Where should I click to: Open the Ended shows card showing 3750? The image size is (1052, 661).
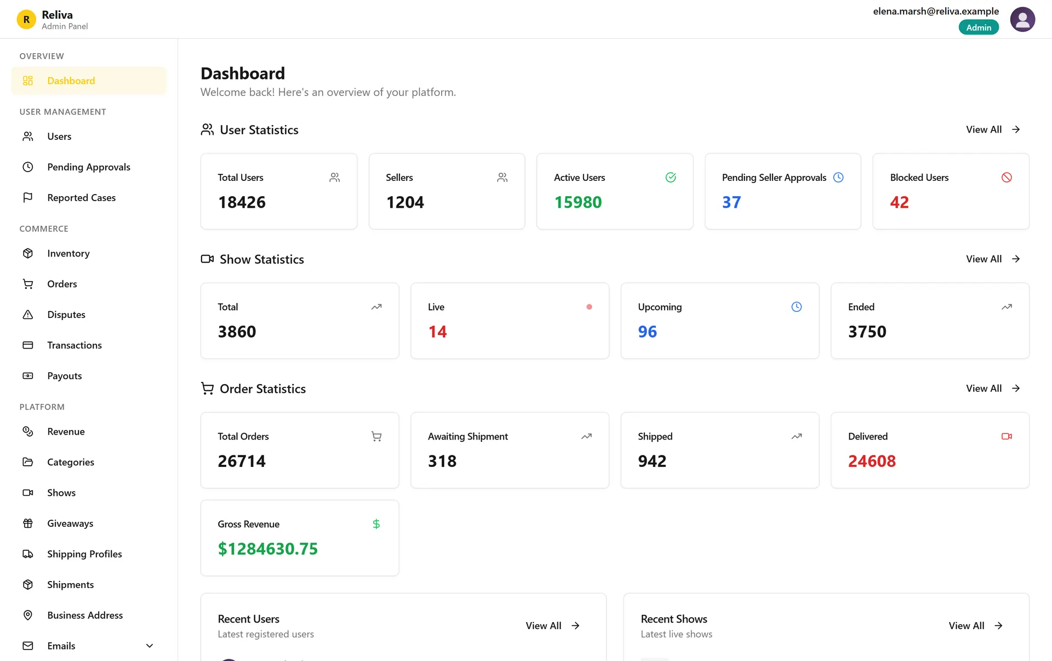[930, 321]
